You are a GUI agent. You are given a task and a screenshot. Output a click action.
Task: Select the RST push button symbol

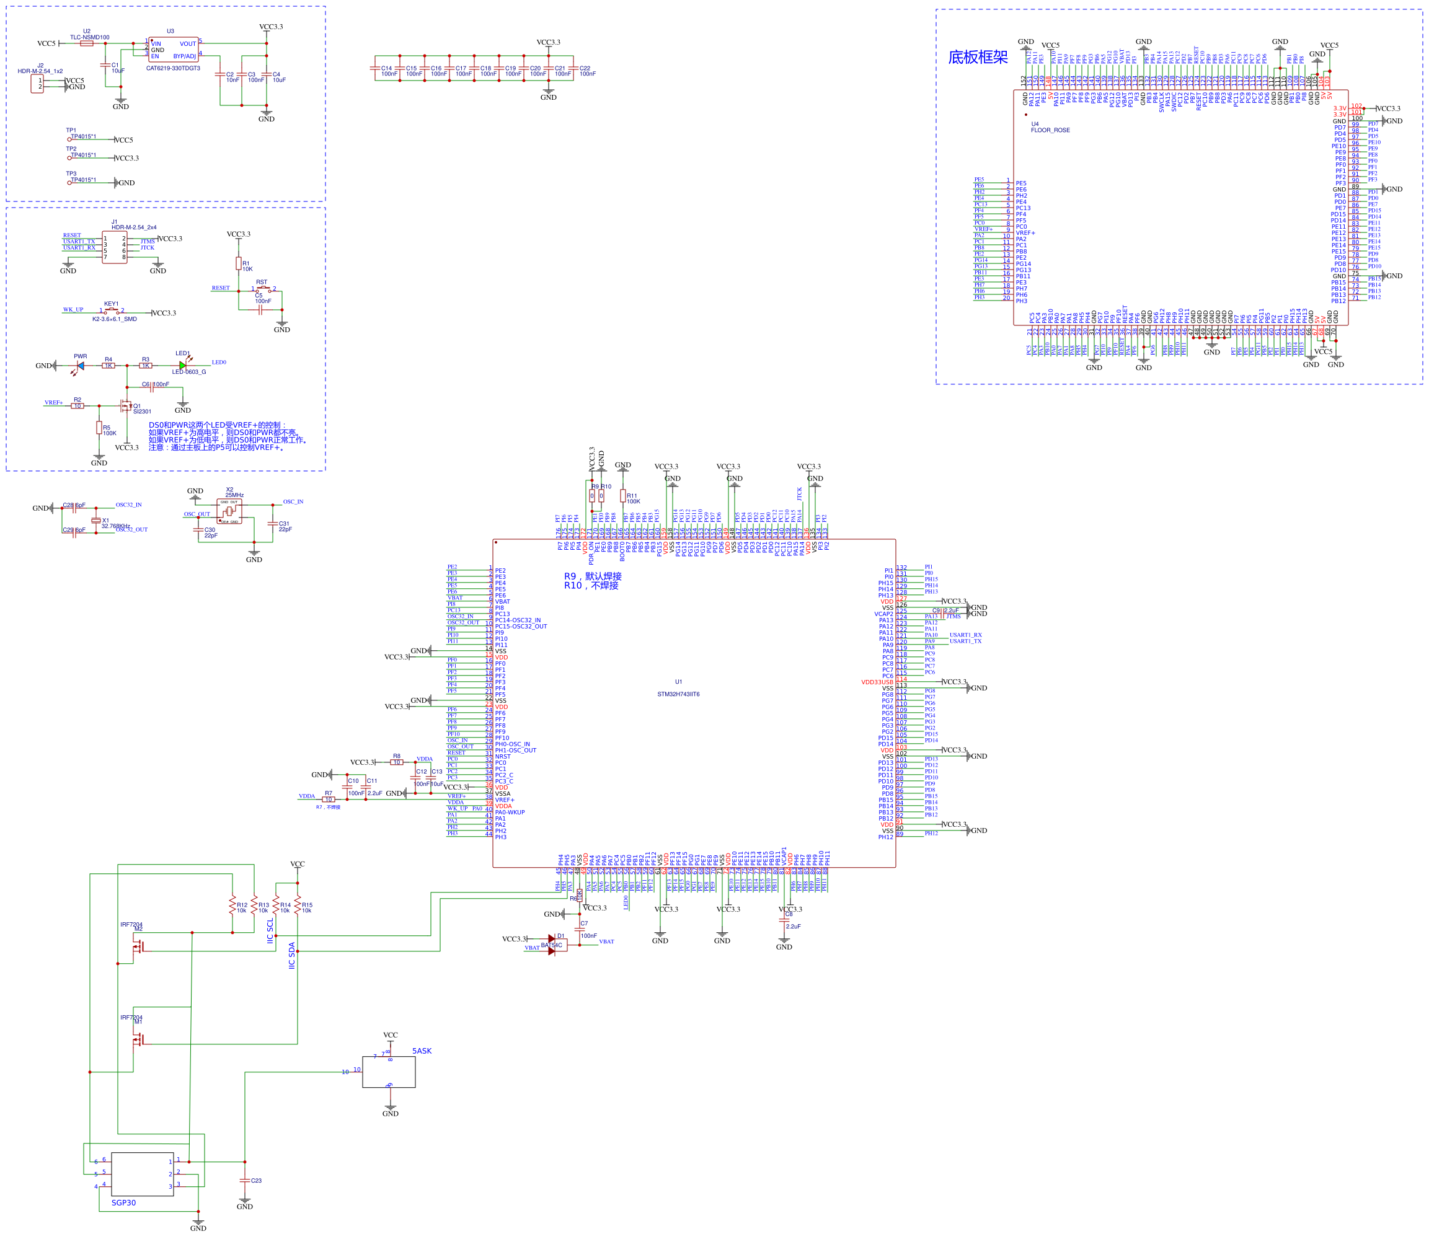pyautogui.click(x=263, y=289)
